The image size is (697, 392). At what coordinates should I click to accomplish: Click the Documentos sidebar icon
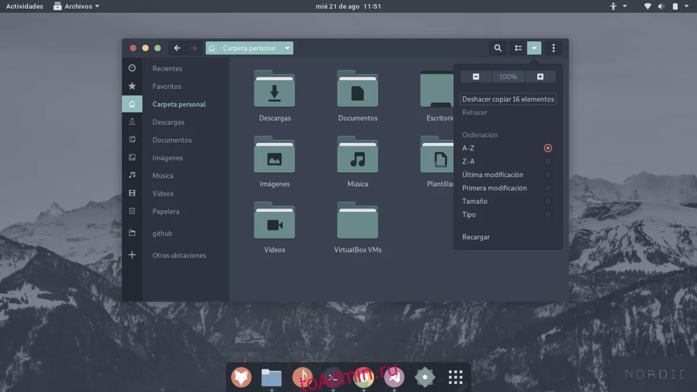(x=132, y=139)
